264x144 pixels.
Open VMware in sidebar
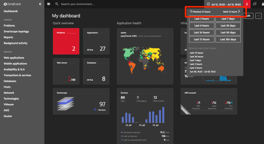9,104
